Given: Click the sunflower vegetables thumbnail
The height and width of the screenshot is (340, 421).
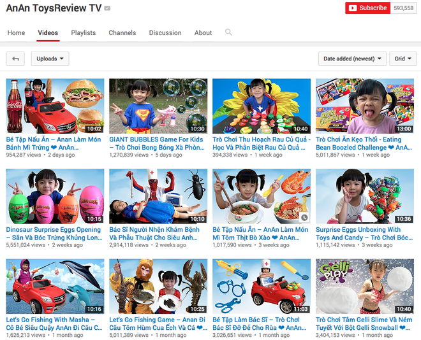Looking at the screenshot, I should [262, 106].
